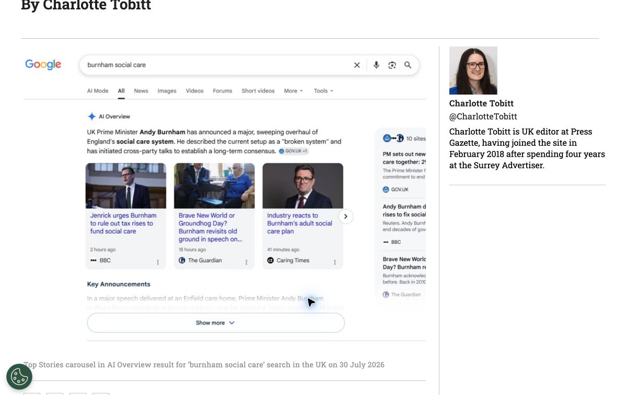Screen dimensions: 627x395
Task: Open 'Jenrick urges Burnham to rule out tax rises' headline
Action: [123, 223]
